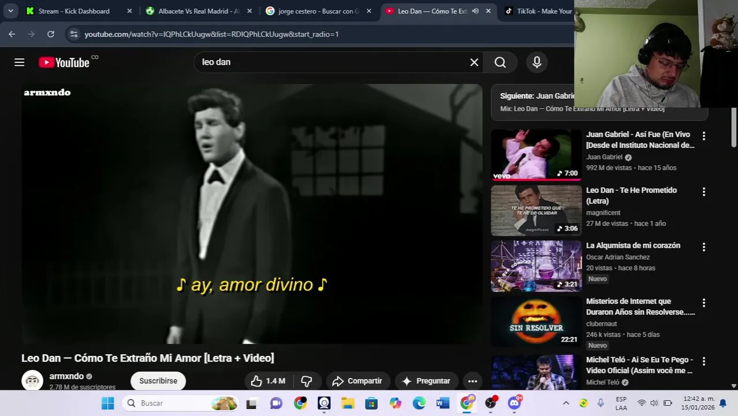Mute the Leo Dan tab audio icon

[475, 11]
